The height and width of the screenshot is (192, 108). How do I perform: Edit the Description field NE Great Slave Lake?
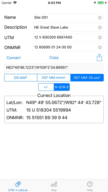coord(68,28)
